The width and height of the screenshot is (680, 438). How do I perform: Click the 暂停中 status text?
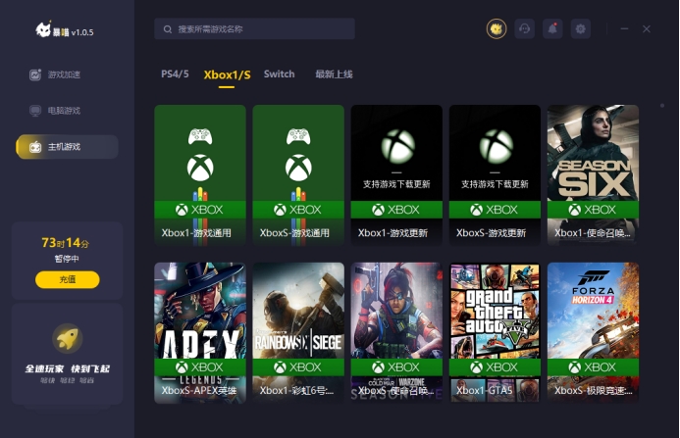[67, 259]
